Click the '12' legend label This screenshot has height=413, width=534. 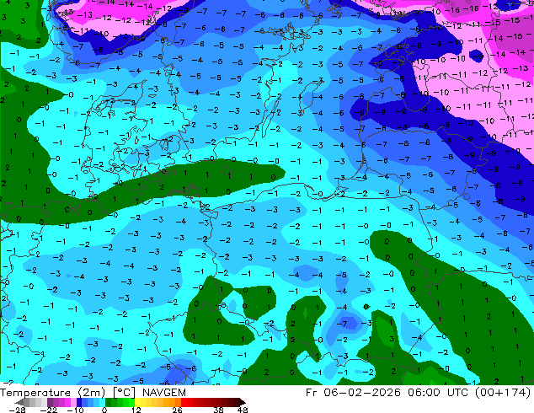pyautogui.click(x=136, y=410)
